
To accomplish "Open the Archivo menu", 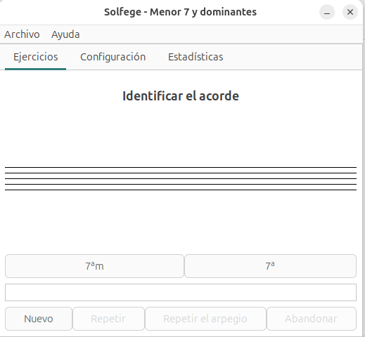I will (x=22, y=34).
